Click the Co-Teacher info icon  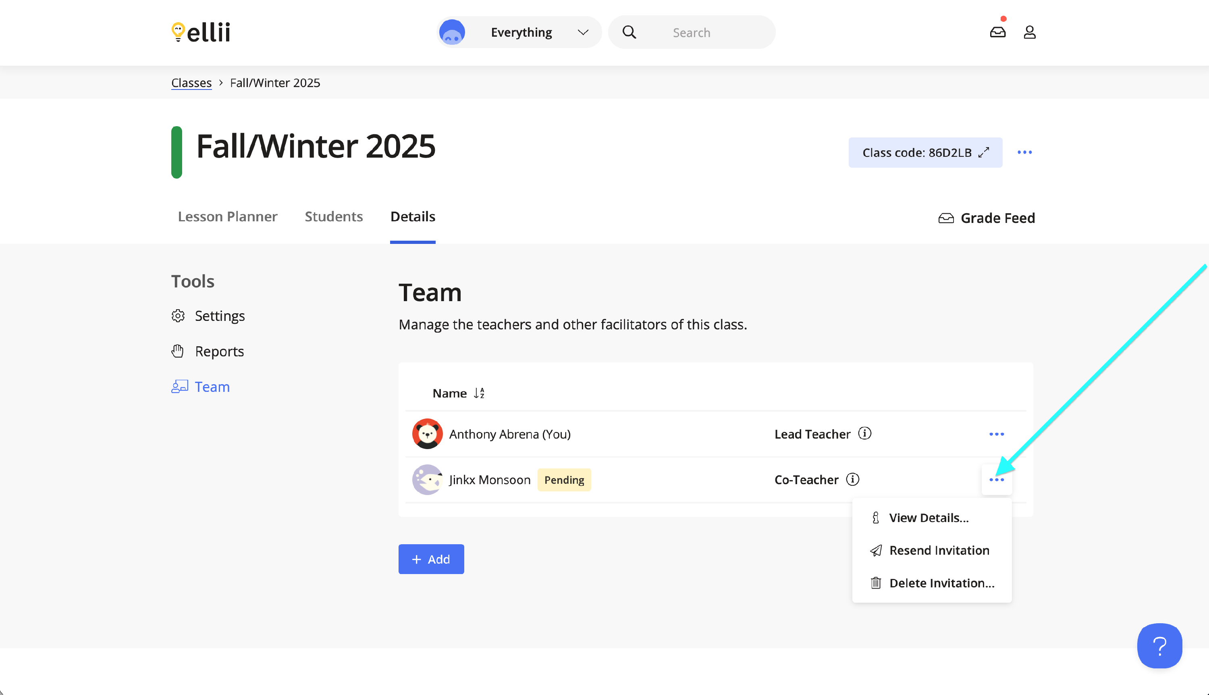click(852, 479)
